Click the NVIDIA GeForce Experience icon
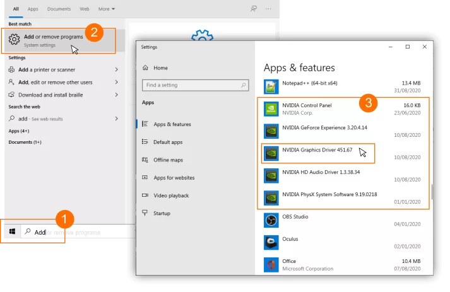Image resolution: width=450 pixels, height=292 pixels. (271, 131)
